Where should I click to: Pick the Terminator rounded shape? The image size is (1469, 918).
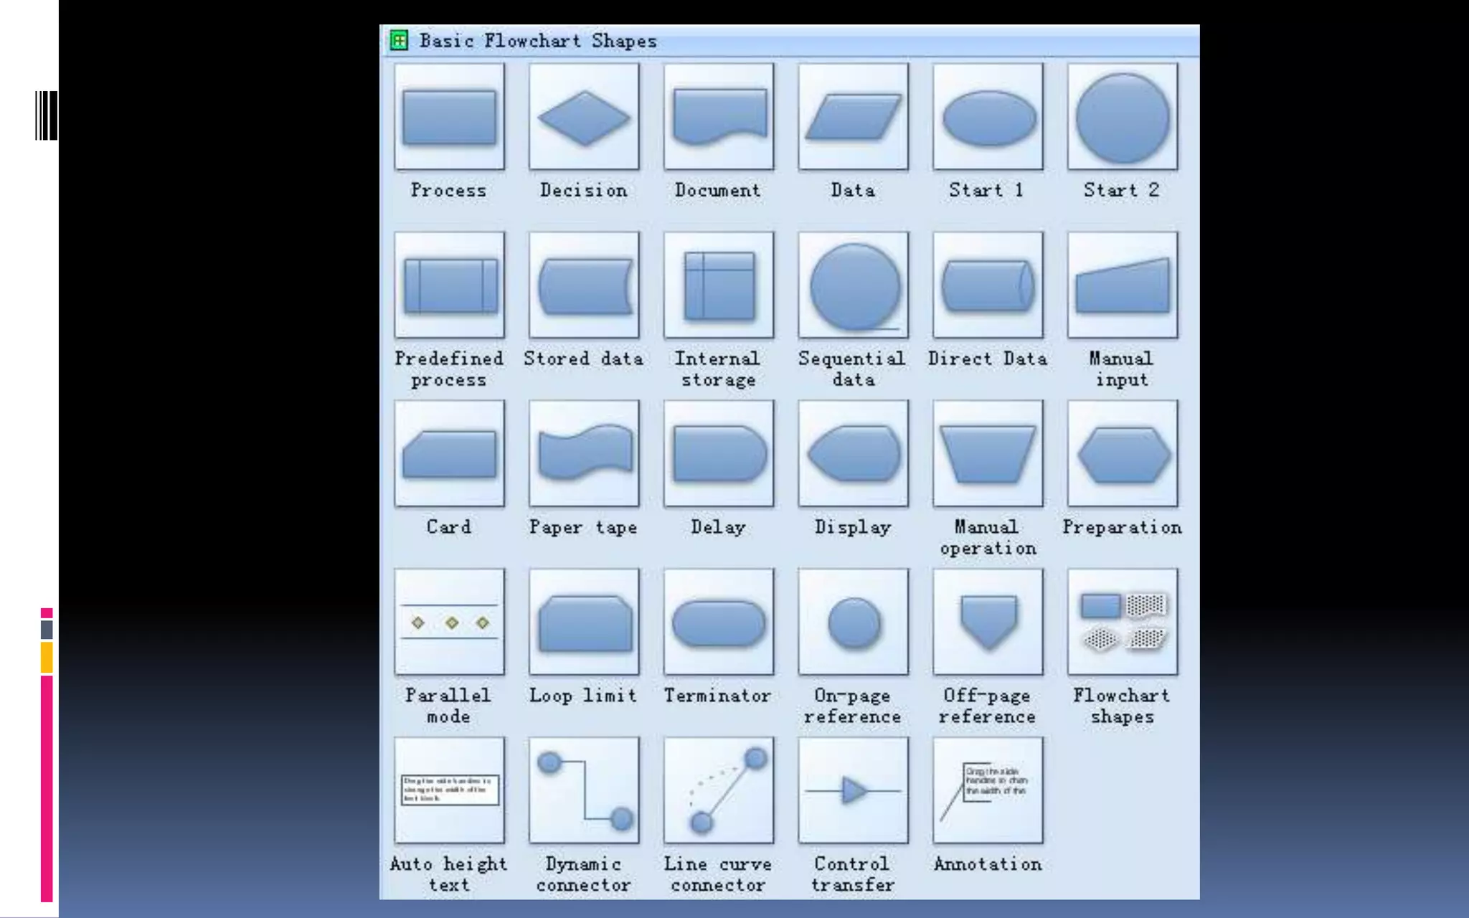click(x=719, y=623)
